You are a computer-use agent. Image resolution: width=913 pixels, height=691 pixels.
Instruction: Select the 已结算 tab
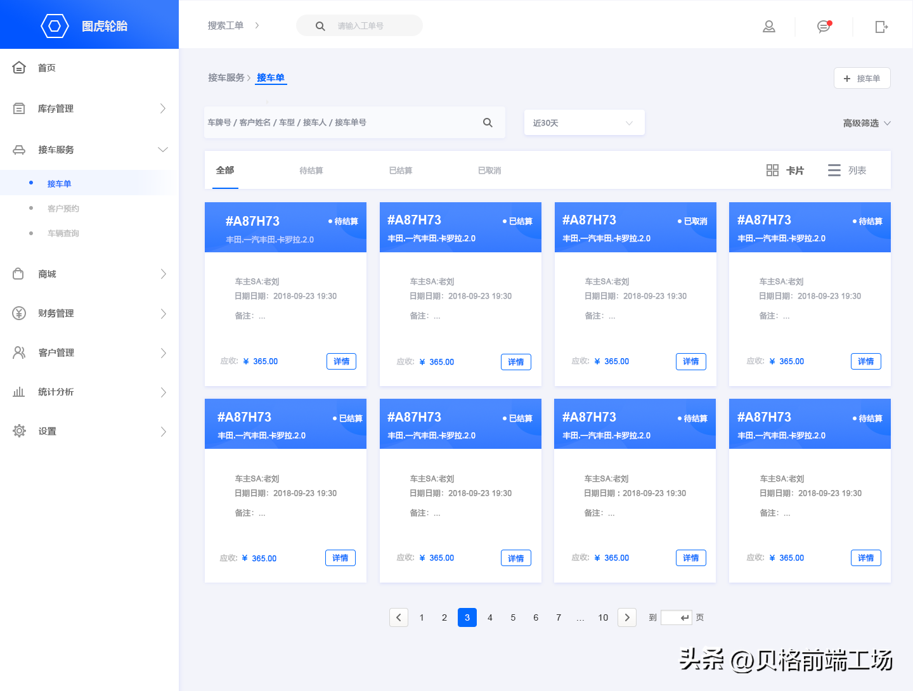[x=401, y=171]
